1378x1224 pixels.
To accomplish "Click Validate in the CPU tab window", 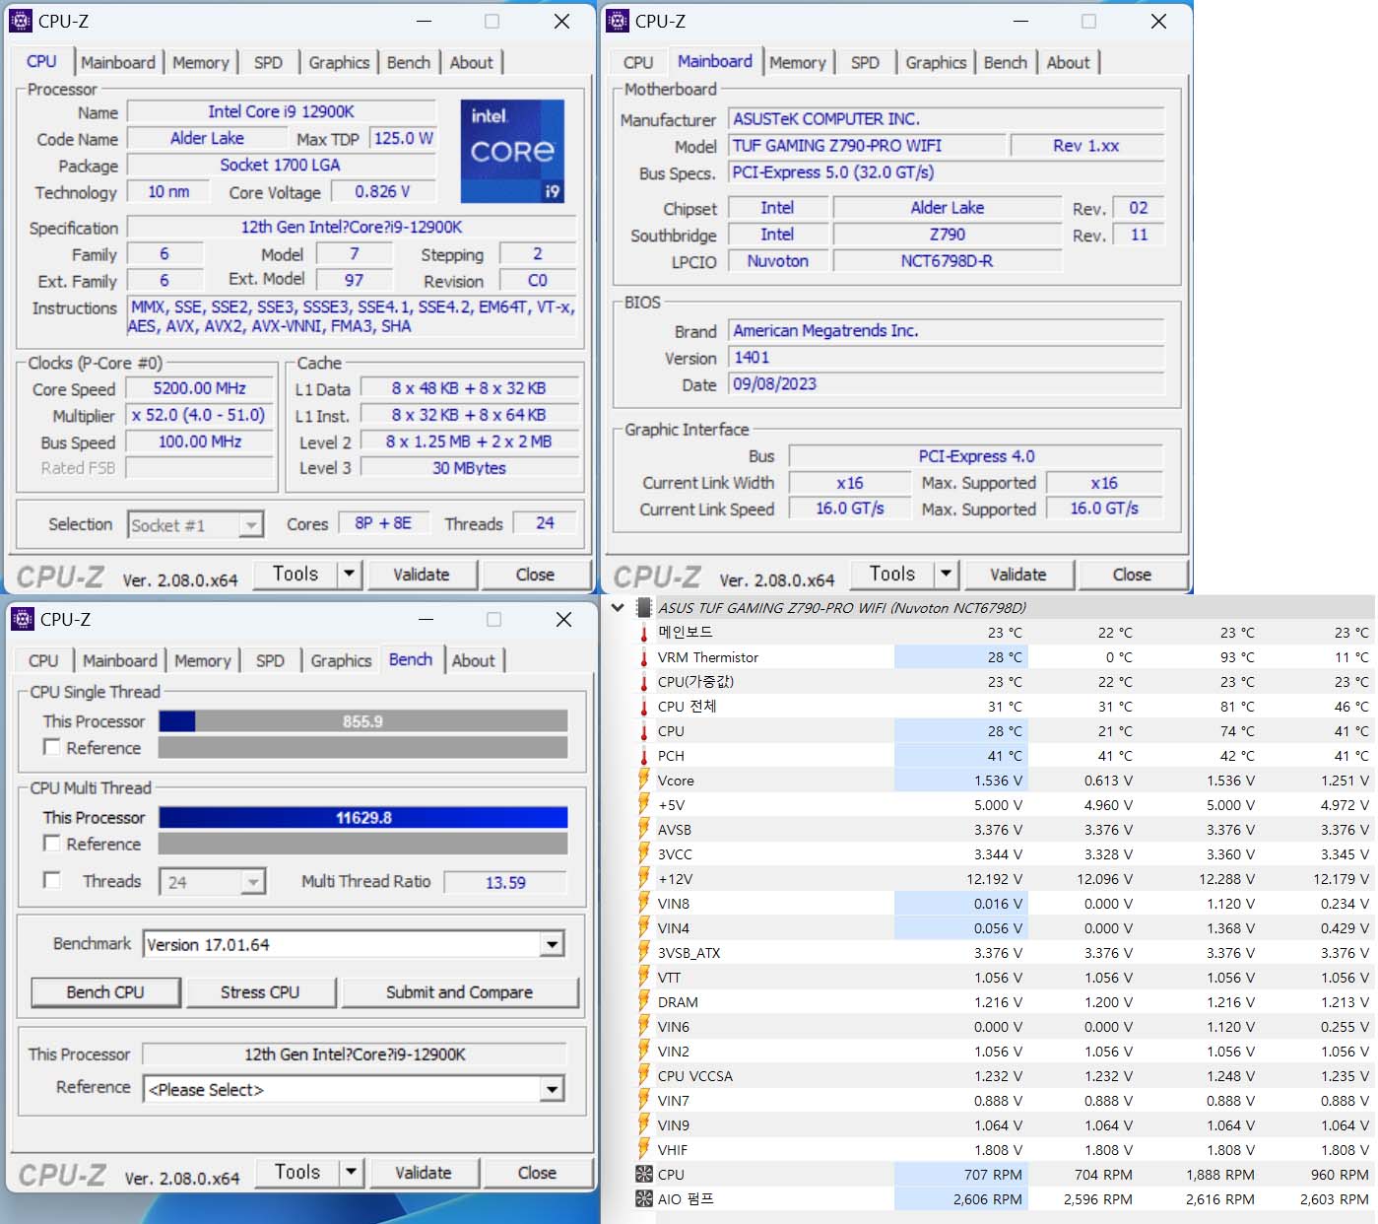I will (x=422, y=575).
